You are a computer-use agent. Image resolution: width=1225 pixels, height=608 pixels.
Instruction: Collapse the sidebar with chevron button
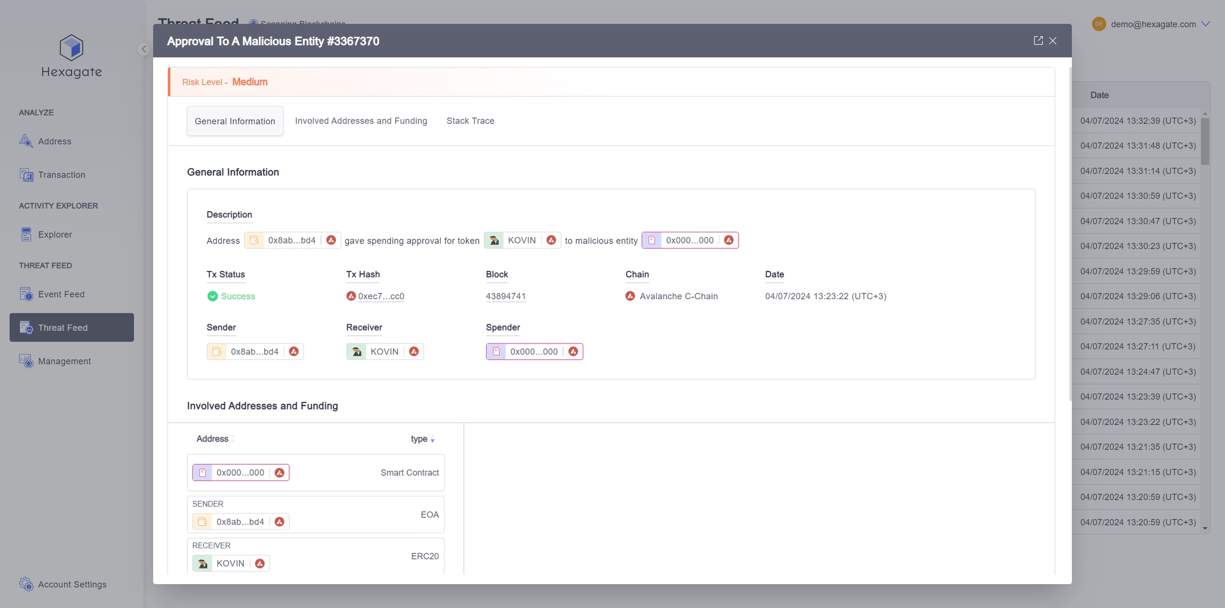144,49
